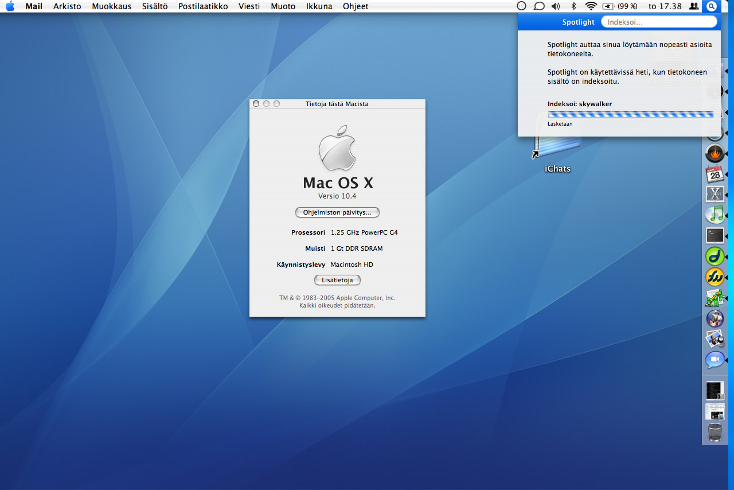734x490 pixels.
Task: Restore the minimized browser window from Dock
Action: coord(715,411)
